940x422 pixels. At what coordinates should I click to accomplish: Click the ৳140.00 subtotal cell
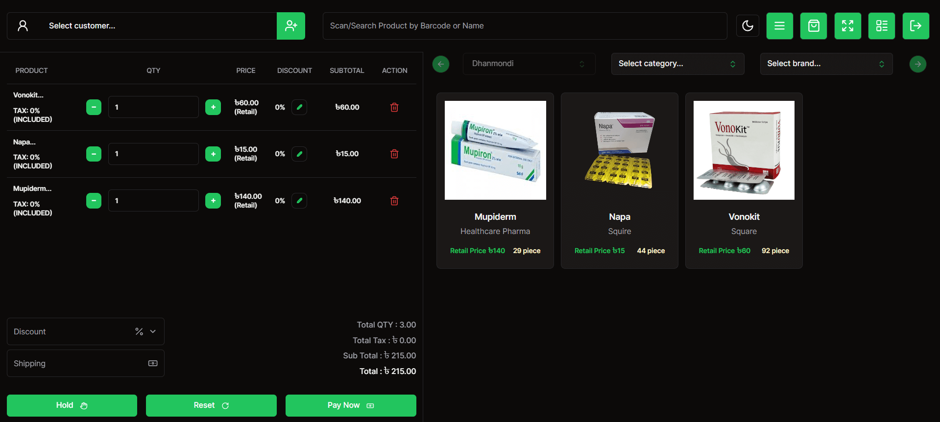click(x=347, y=201)
